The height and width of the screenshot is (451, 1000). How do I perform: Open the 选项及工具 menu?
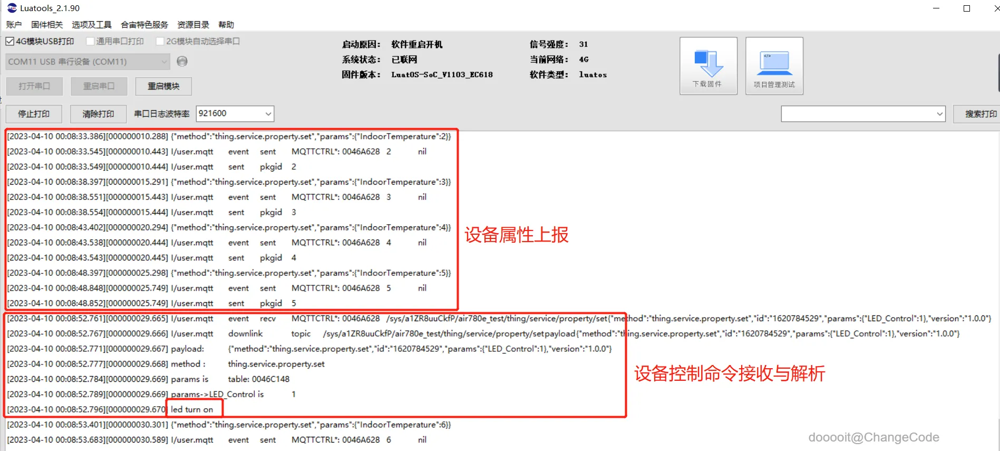[92, 25]
